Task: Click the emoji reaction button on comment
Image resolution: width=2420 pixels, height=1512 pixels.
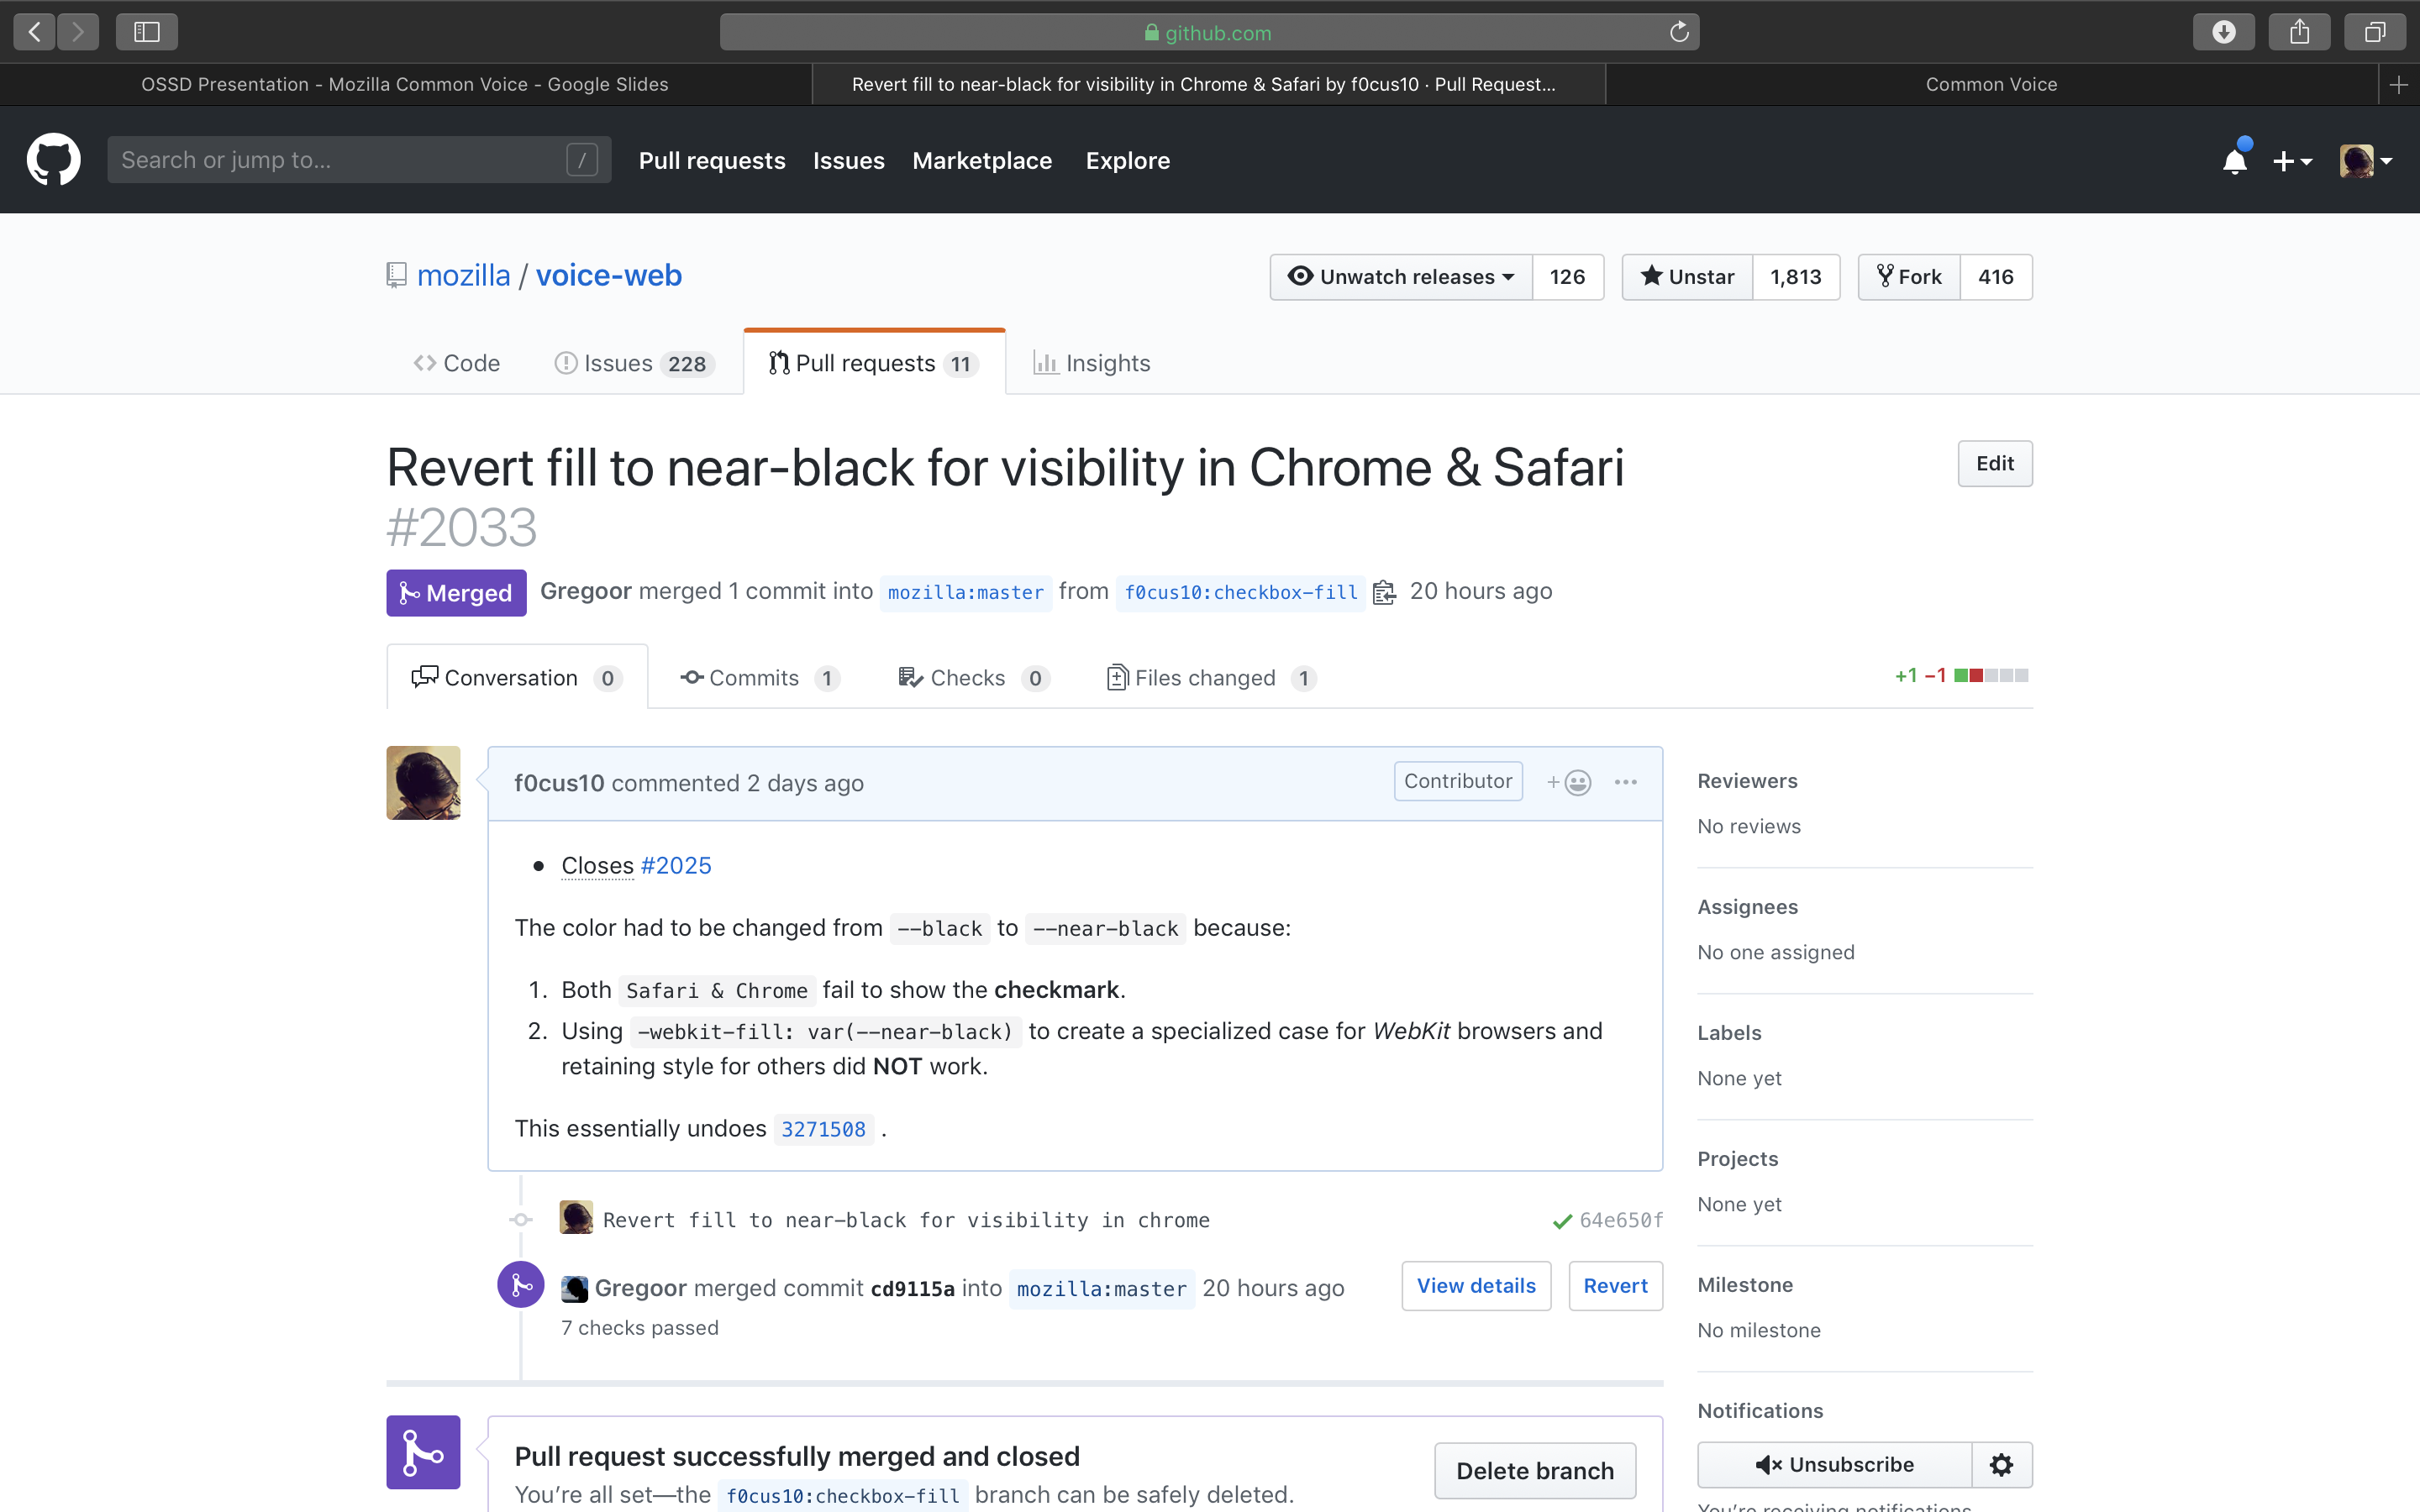Action: [x=1570, y=782]
